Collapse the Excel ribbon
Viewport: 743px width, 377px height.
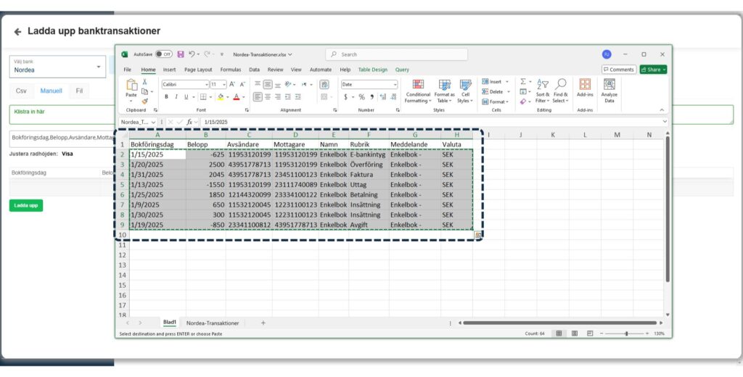[x=662, y=110]
